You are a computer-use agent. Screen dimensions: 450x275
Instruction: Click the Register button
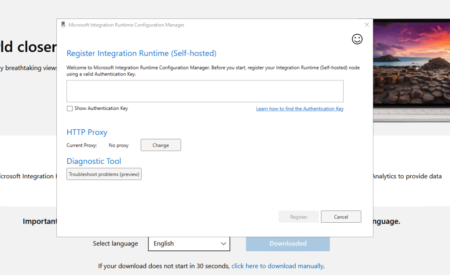pyautogui.click(x=299, y=217)
